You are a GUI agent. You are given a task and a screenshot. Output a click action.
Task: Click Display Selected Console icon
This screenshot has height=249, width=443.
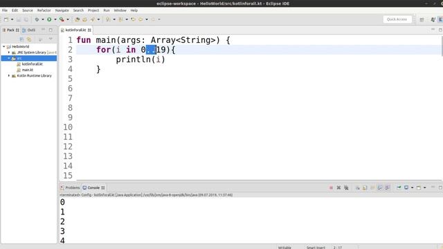pyautogui.click(x=406, y=187)
